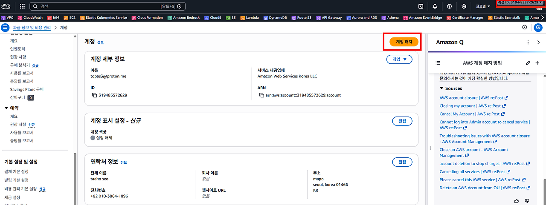Edit 계정 표시 설정
This screenshot has height=205, width=546.
[402, 121]
